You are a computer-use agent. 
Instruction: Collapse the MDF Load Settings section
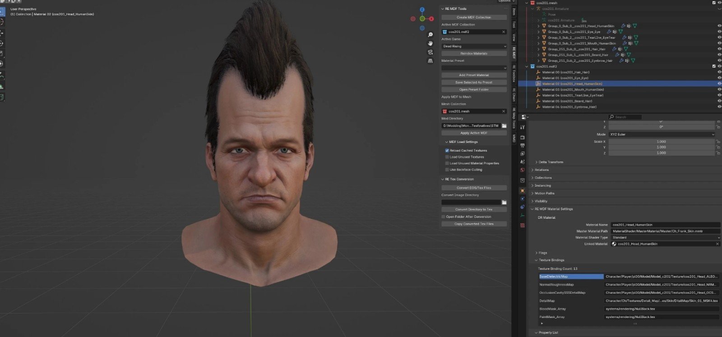(461, 142)
